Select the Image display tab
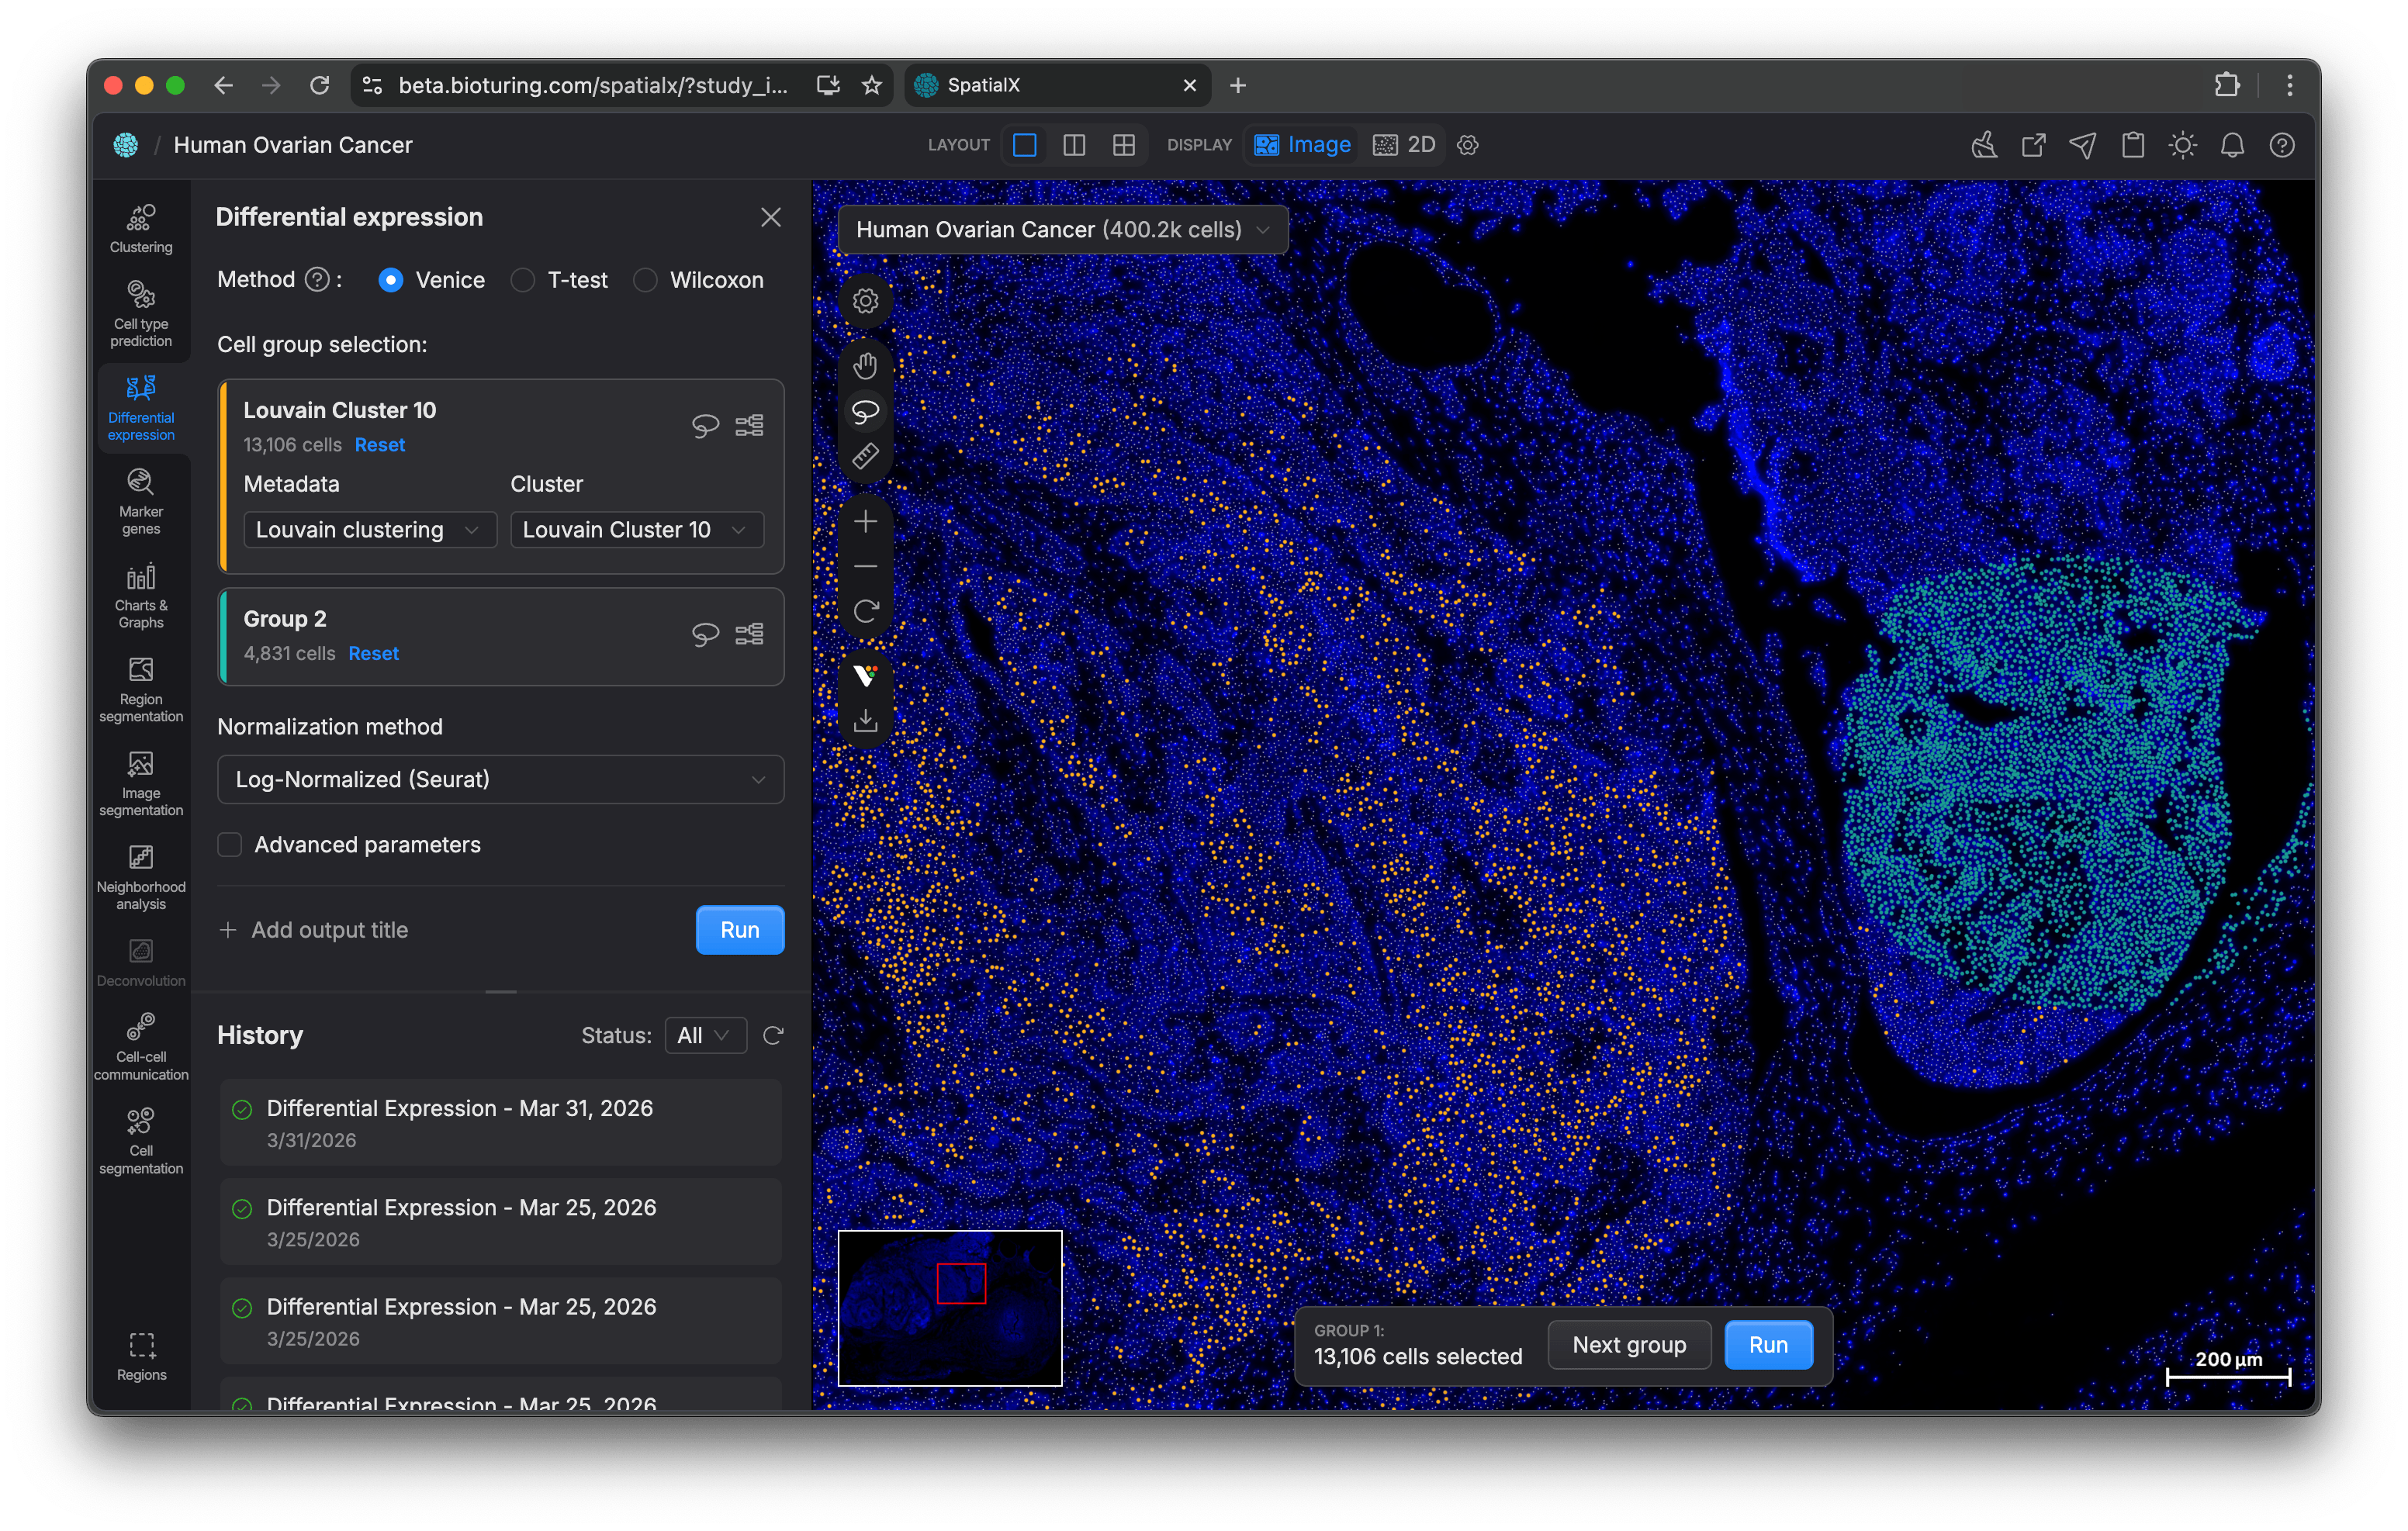The image size is (2408, 1531). (1302, 145)
